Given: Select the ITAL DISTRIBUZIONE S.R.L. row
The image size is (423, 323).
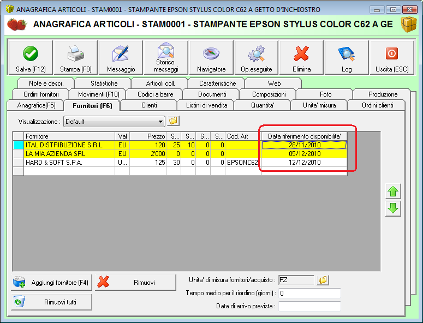Looking at the screenshot, I should coord(180,145).
